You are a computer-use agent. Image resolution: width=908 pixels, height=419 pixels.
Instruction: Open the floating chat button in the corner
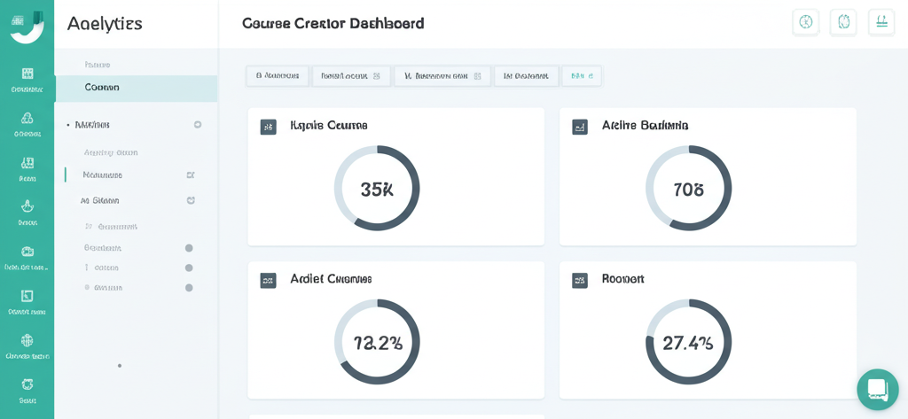pos(878,390)
